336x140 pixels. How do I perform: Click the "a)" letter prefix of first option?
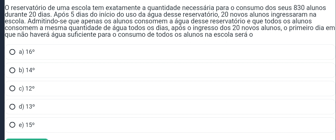click(x=21, y=52)
